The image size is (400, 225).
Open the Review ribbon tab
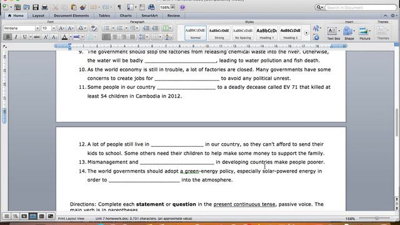pyautogui.click(x=174, y=16)
